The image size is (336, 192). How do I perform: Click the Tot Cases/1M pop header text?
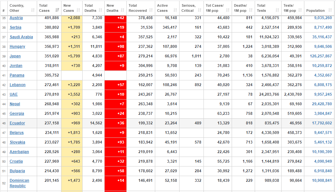pos(215,8)
